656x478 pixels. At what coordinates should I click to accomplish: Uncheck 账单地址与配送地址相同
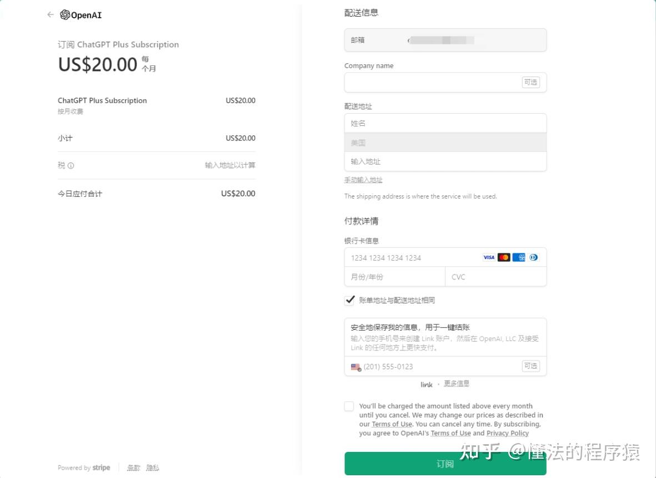tap(349, 300)
